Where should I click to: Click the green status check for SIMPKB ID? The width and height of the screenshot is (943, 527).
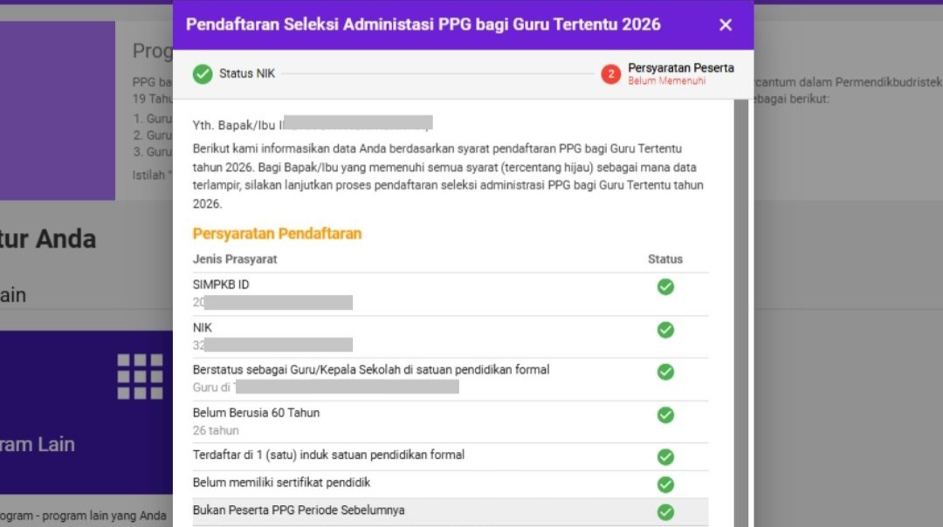[665, 286]
